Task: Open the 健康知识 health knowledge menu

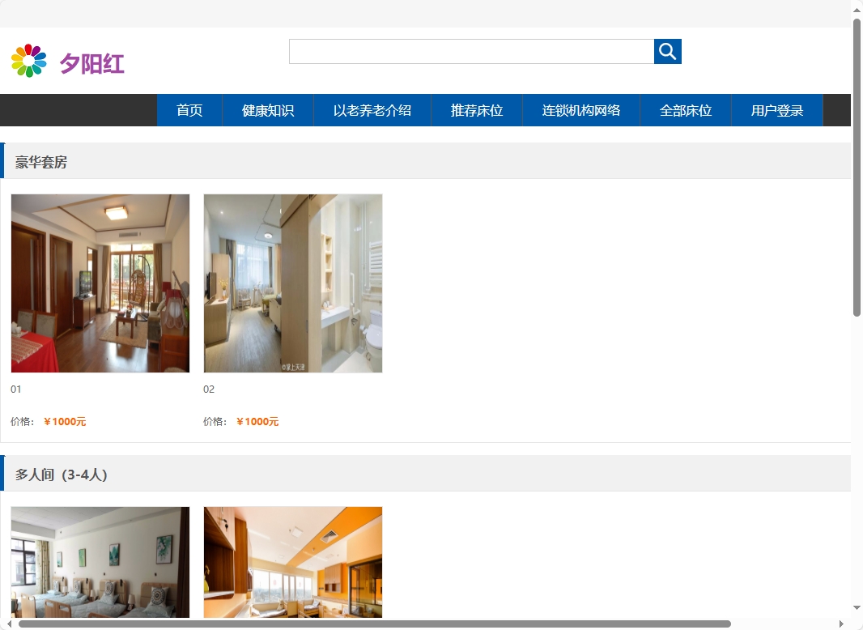Action: [x=267, y=110]
